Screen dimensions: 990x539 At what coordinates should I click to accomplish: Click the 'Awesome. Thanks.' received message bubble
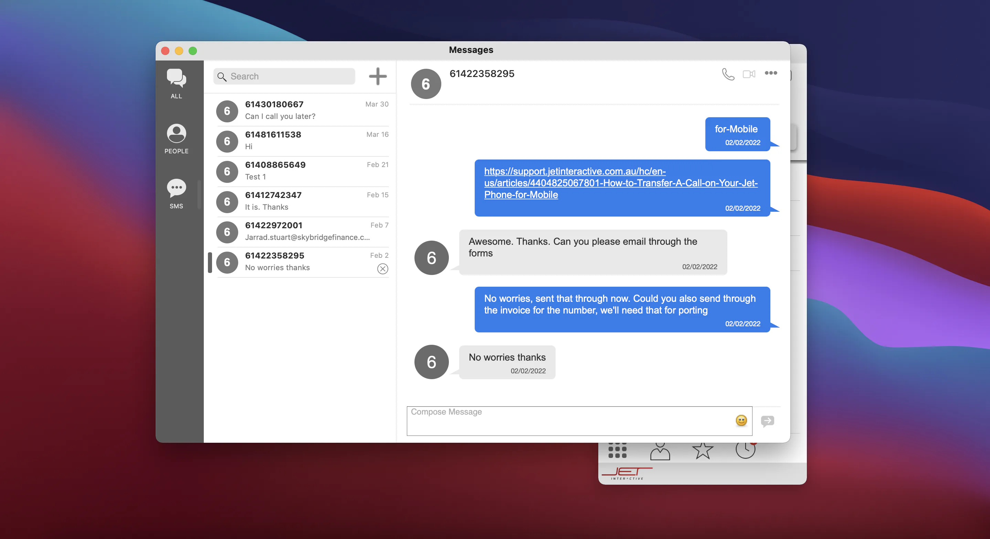(x=593, y=252)
